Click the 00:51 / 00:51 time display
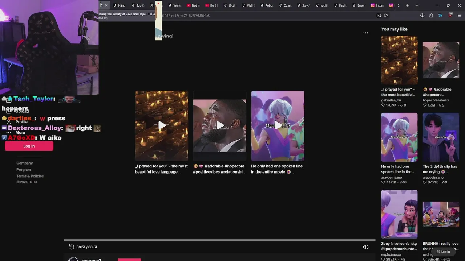This screenshot has width=465, height=261. pos(86,247)
